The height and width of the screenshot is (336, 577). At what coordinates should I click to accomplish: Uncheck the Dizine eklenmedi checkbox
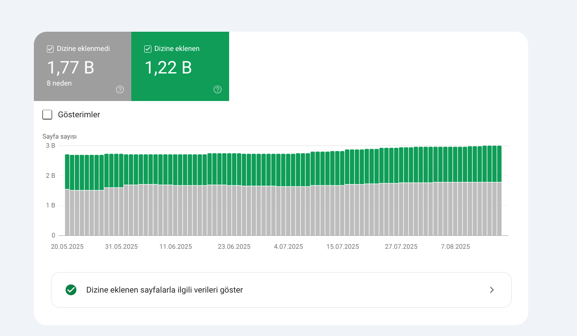click(50, 49)
